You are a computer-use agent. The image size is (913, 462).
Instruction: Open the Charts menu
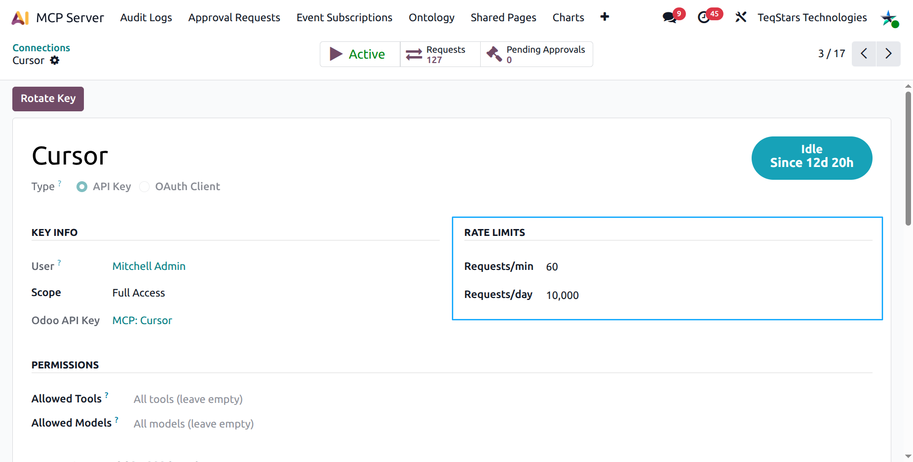[569, 18]
